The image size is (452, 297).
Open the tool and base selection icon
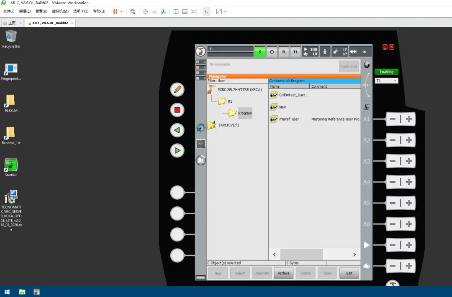(339, 52)
